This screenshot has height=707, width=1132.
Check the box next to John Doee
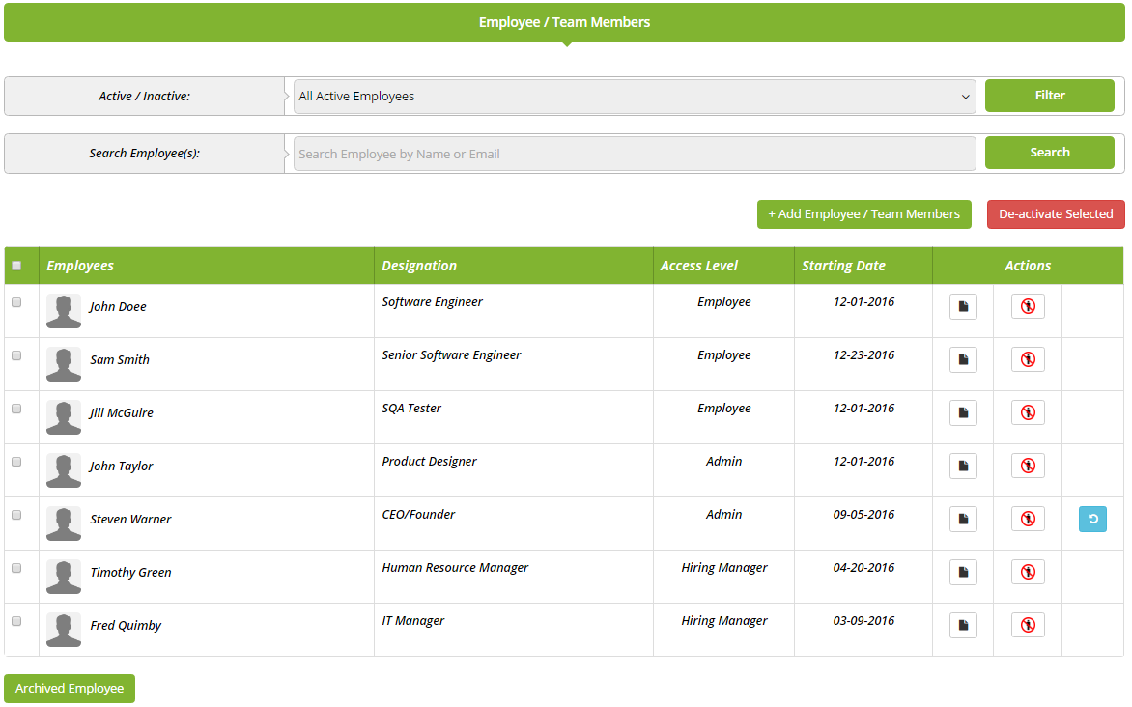[x=16, y=302]
